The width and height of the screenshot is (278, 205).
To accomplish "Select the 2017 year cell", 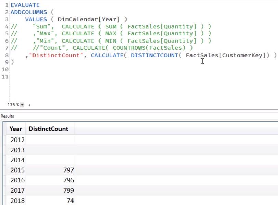I will tap(17, 190).
